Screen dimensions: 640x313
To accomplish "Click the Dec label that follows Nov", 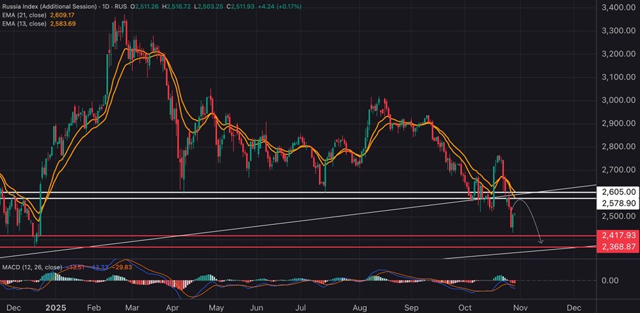I will tap(574, 307).
